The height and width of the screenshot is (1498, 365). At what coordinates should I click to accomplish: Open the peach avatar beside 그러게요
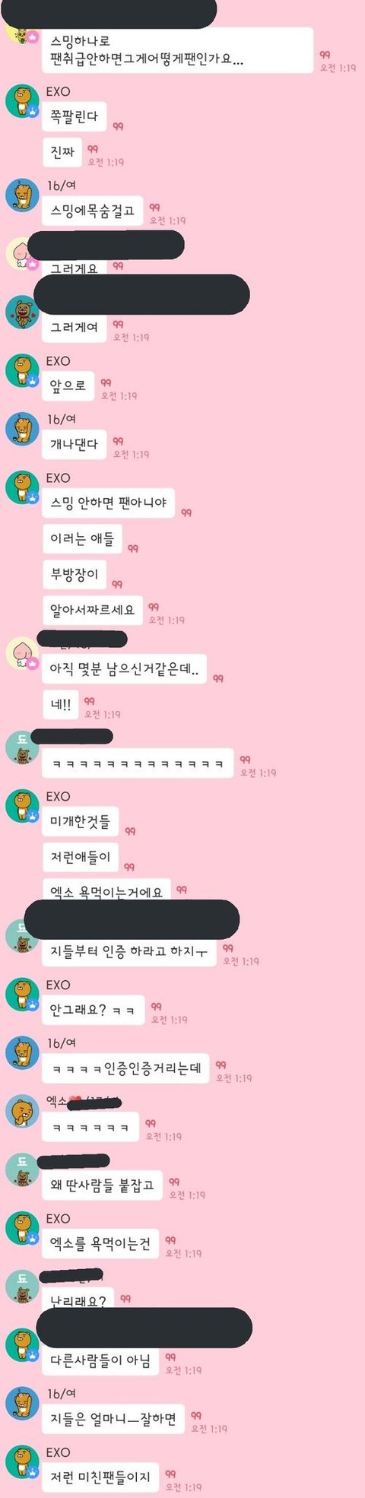point(22,254)
